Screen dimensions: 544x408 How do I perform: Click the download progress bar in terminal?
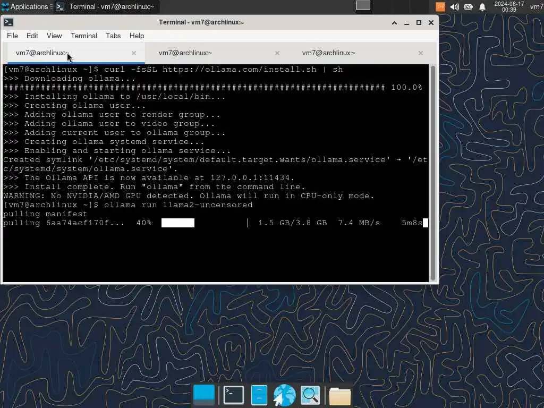(205, 223)
